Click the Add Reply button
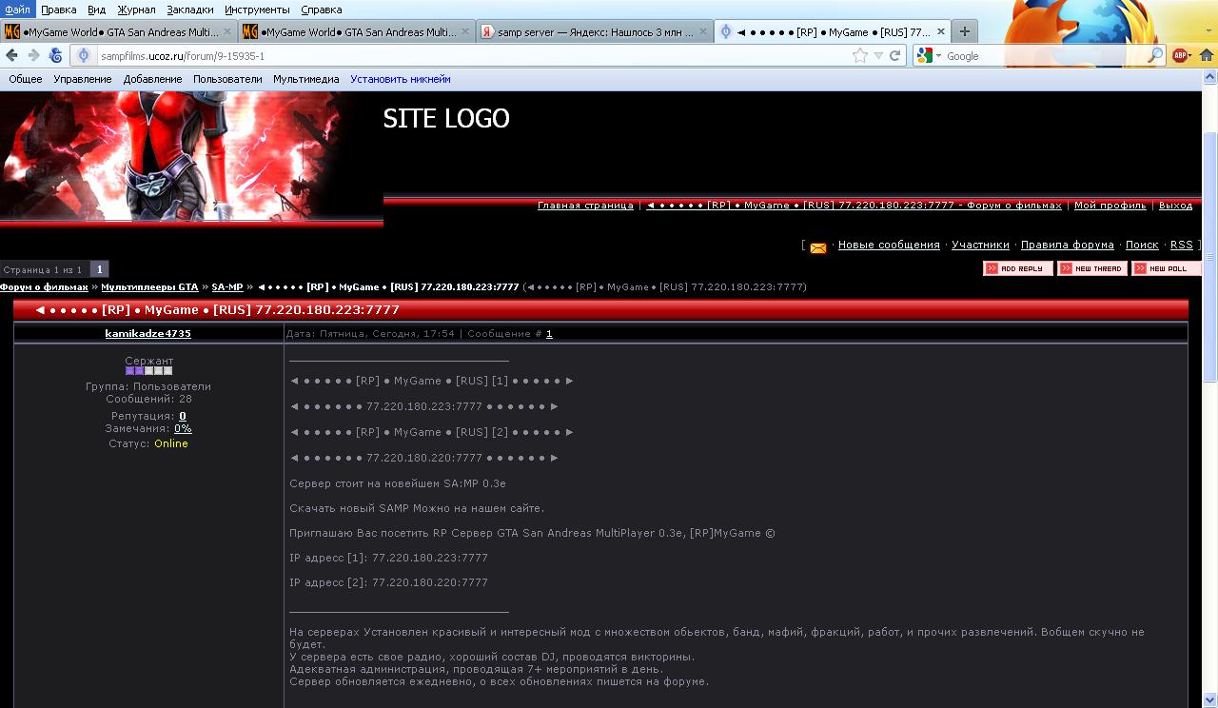 (1018, 269)
